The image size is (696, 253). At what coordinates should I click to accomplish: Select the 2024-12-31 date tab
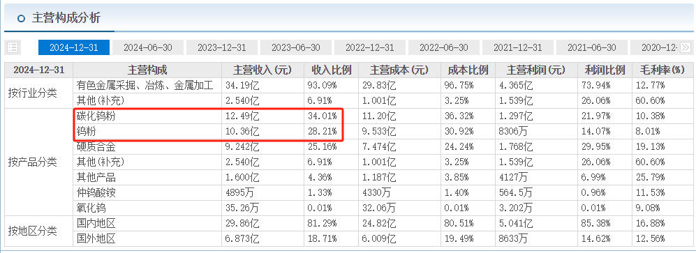[74, 47]
